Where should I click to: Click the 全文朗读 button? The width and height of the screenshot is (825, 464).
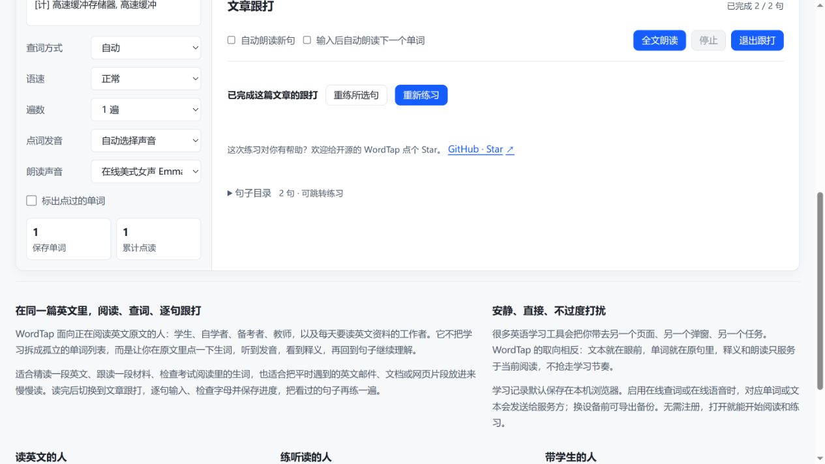[659, 40]
